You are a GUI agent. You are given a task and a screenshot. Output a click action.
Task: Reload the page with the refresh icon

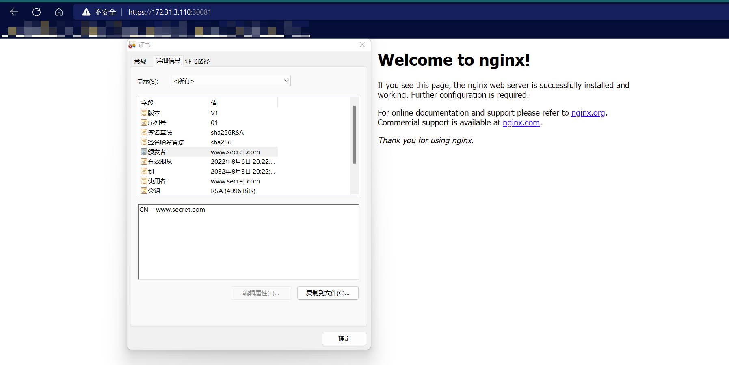tap(37, 12)
